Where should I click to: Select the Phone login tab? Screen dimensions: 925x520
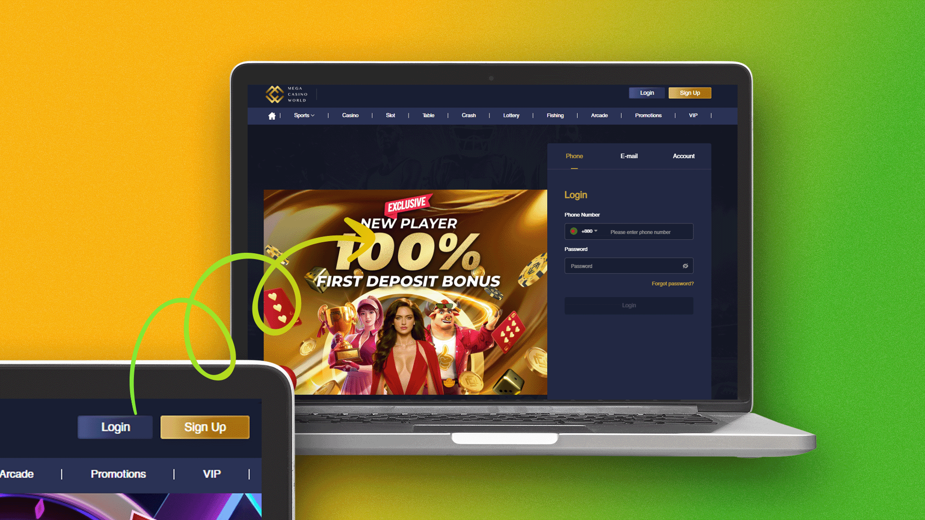574,156
